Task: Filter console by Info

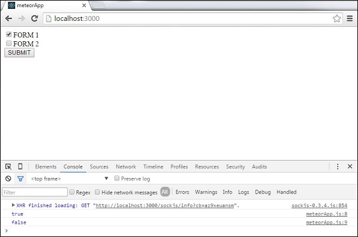Action: point(227,192)
